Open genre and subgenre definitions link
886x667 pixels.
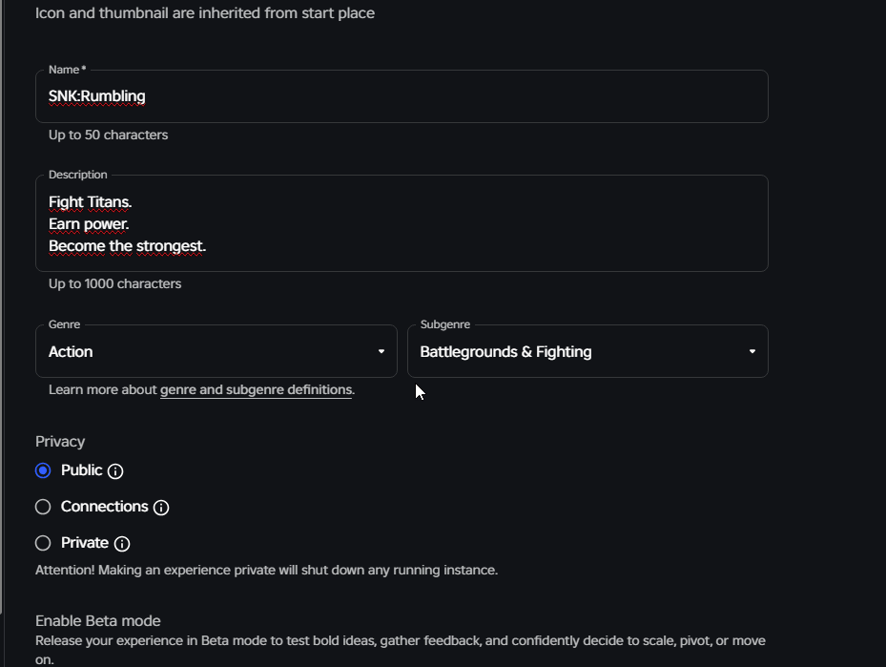tap(256, 389)
